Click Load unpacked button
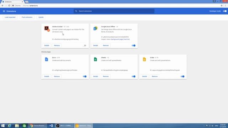This screenshot has width=228, height=128. click(x=10, y=17)
